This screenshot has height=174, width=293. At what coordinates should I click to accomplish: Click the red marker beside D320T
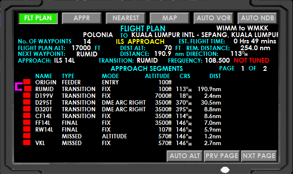(x=27, y=109)
